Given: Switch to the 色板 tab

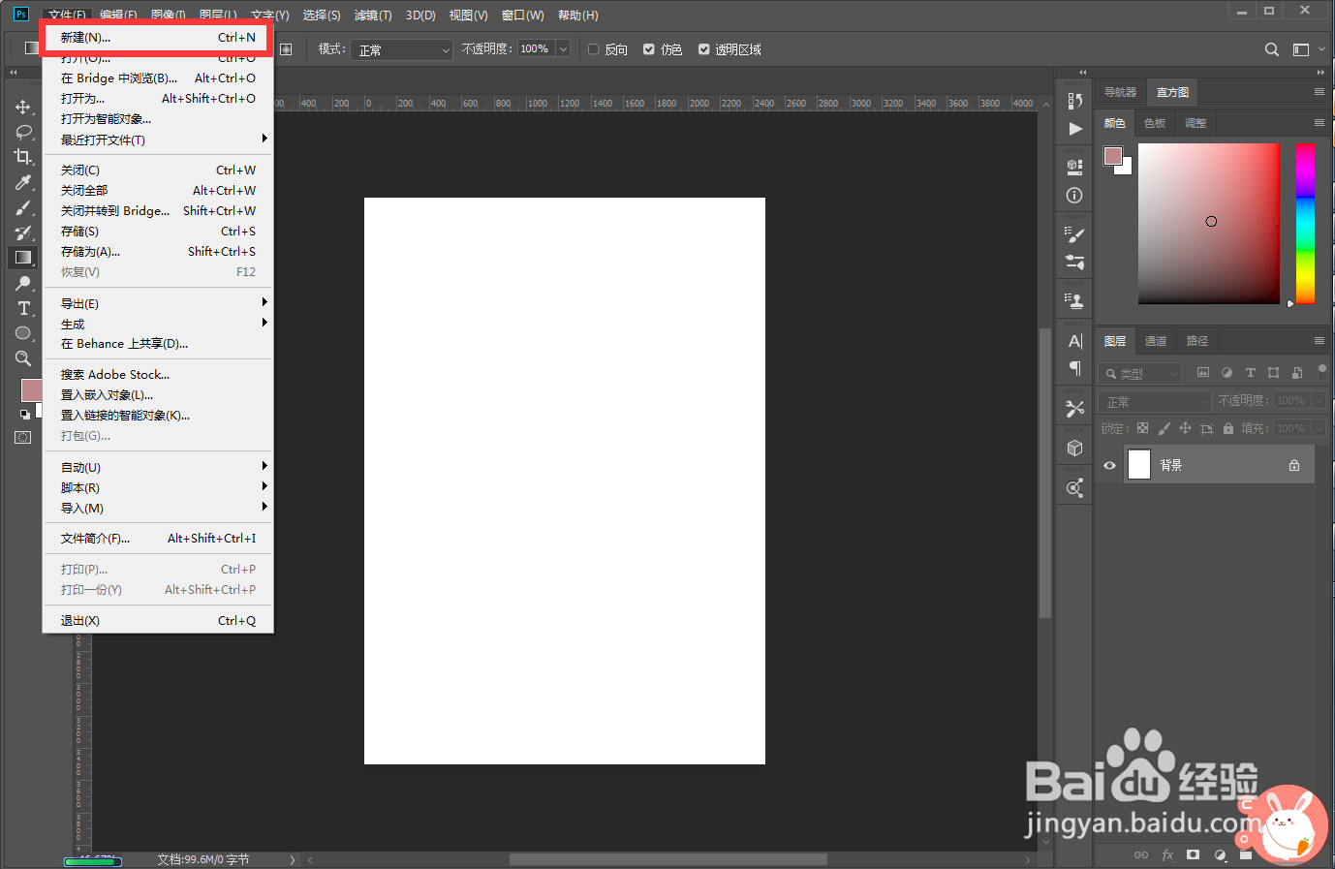Looking at the screenshot, I should 1154,123.
